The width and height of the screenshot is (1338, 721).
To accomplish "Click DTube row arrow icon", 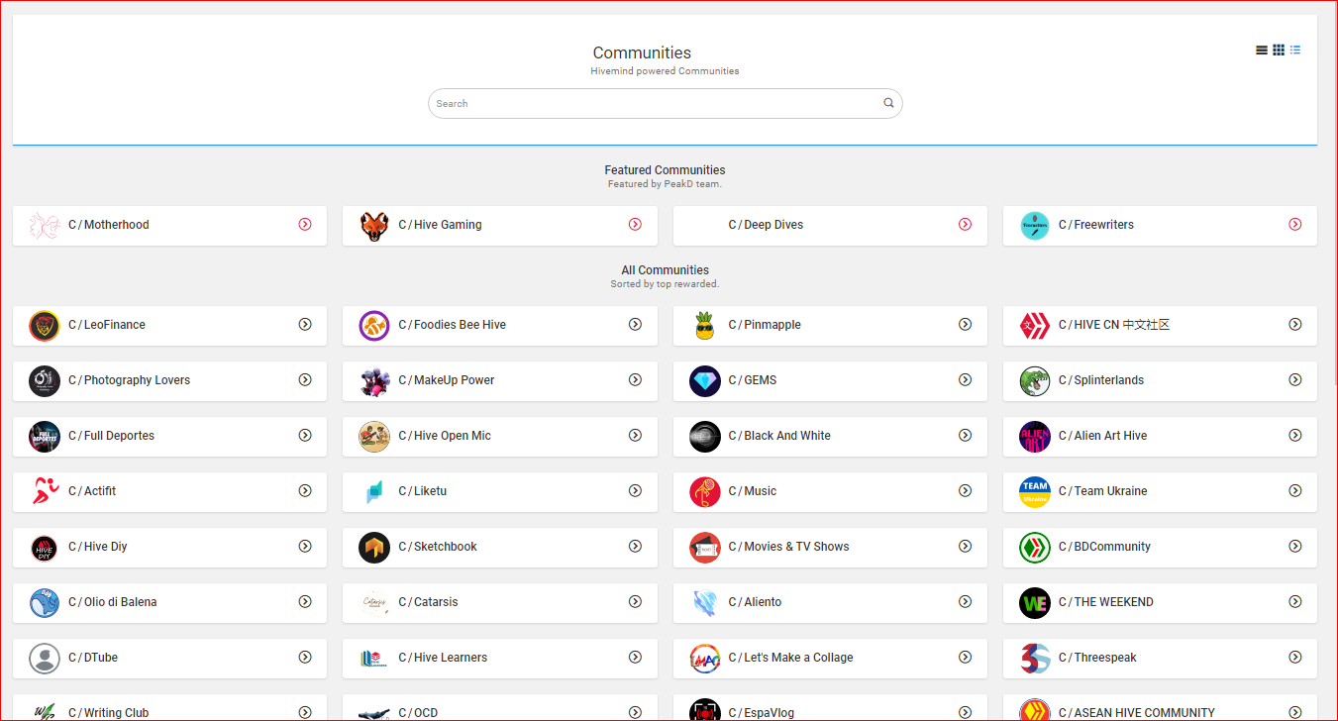I will [x=305, y=658].
